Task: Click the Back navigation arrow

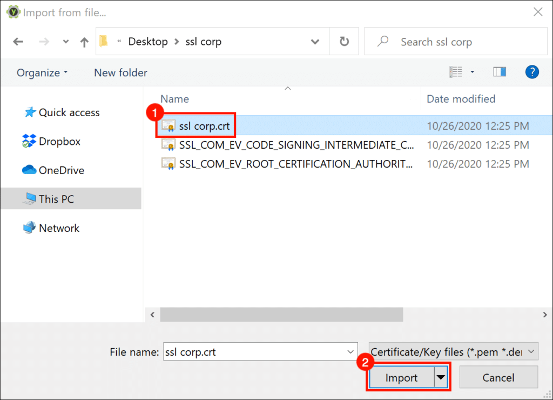Action: click(18, 42)
